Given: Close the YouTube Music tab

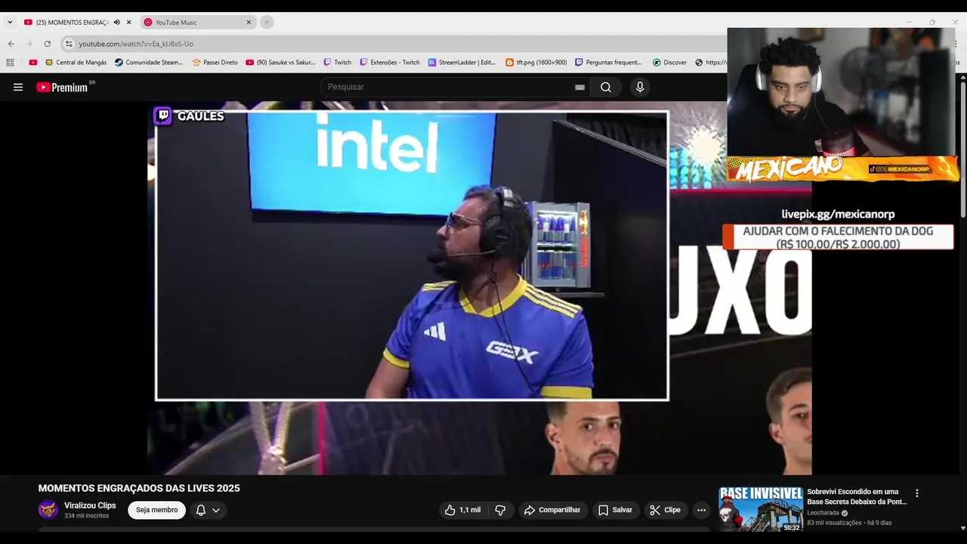Looking at the screenshot, I should click(x=249, y=23).
